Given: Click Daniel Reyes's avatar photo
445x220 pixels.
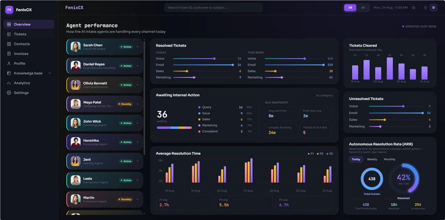Looking at the screenshot, I should click(x=75, y=66).
